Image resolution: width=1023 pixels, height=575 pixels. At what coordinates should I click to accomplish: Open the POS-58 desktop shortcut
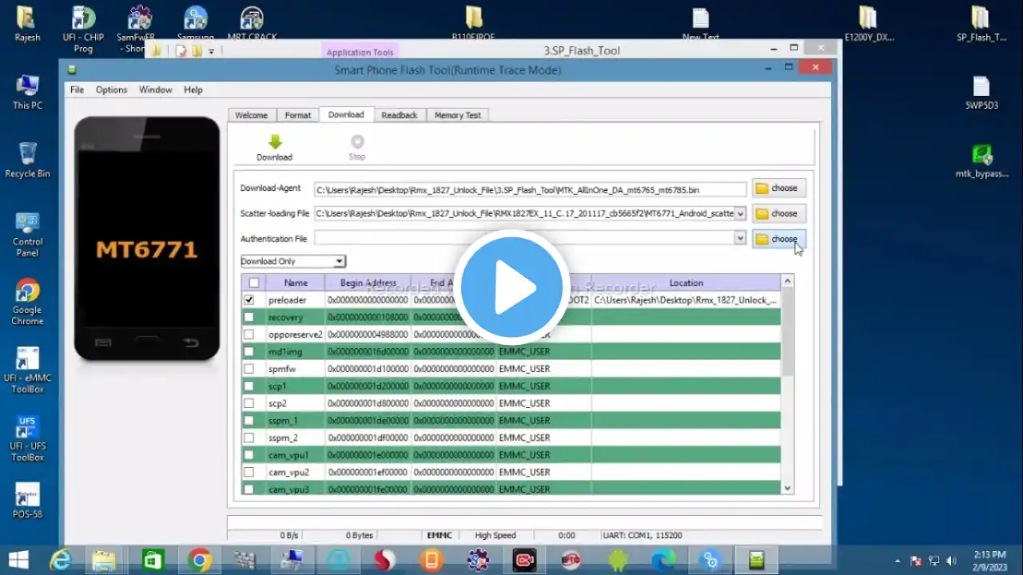(x=27, y=501)
